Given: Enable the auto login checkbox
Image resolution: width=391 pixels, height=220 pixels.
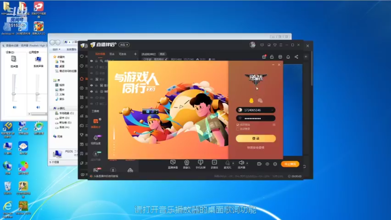Looking at the screenshot, I should (238, 129).
